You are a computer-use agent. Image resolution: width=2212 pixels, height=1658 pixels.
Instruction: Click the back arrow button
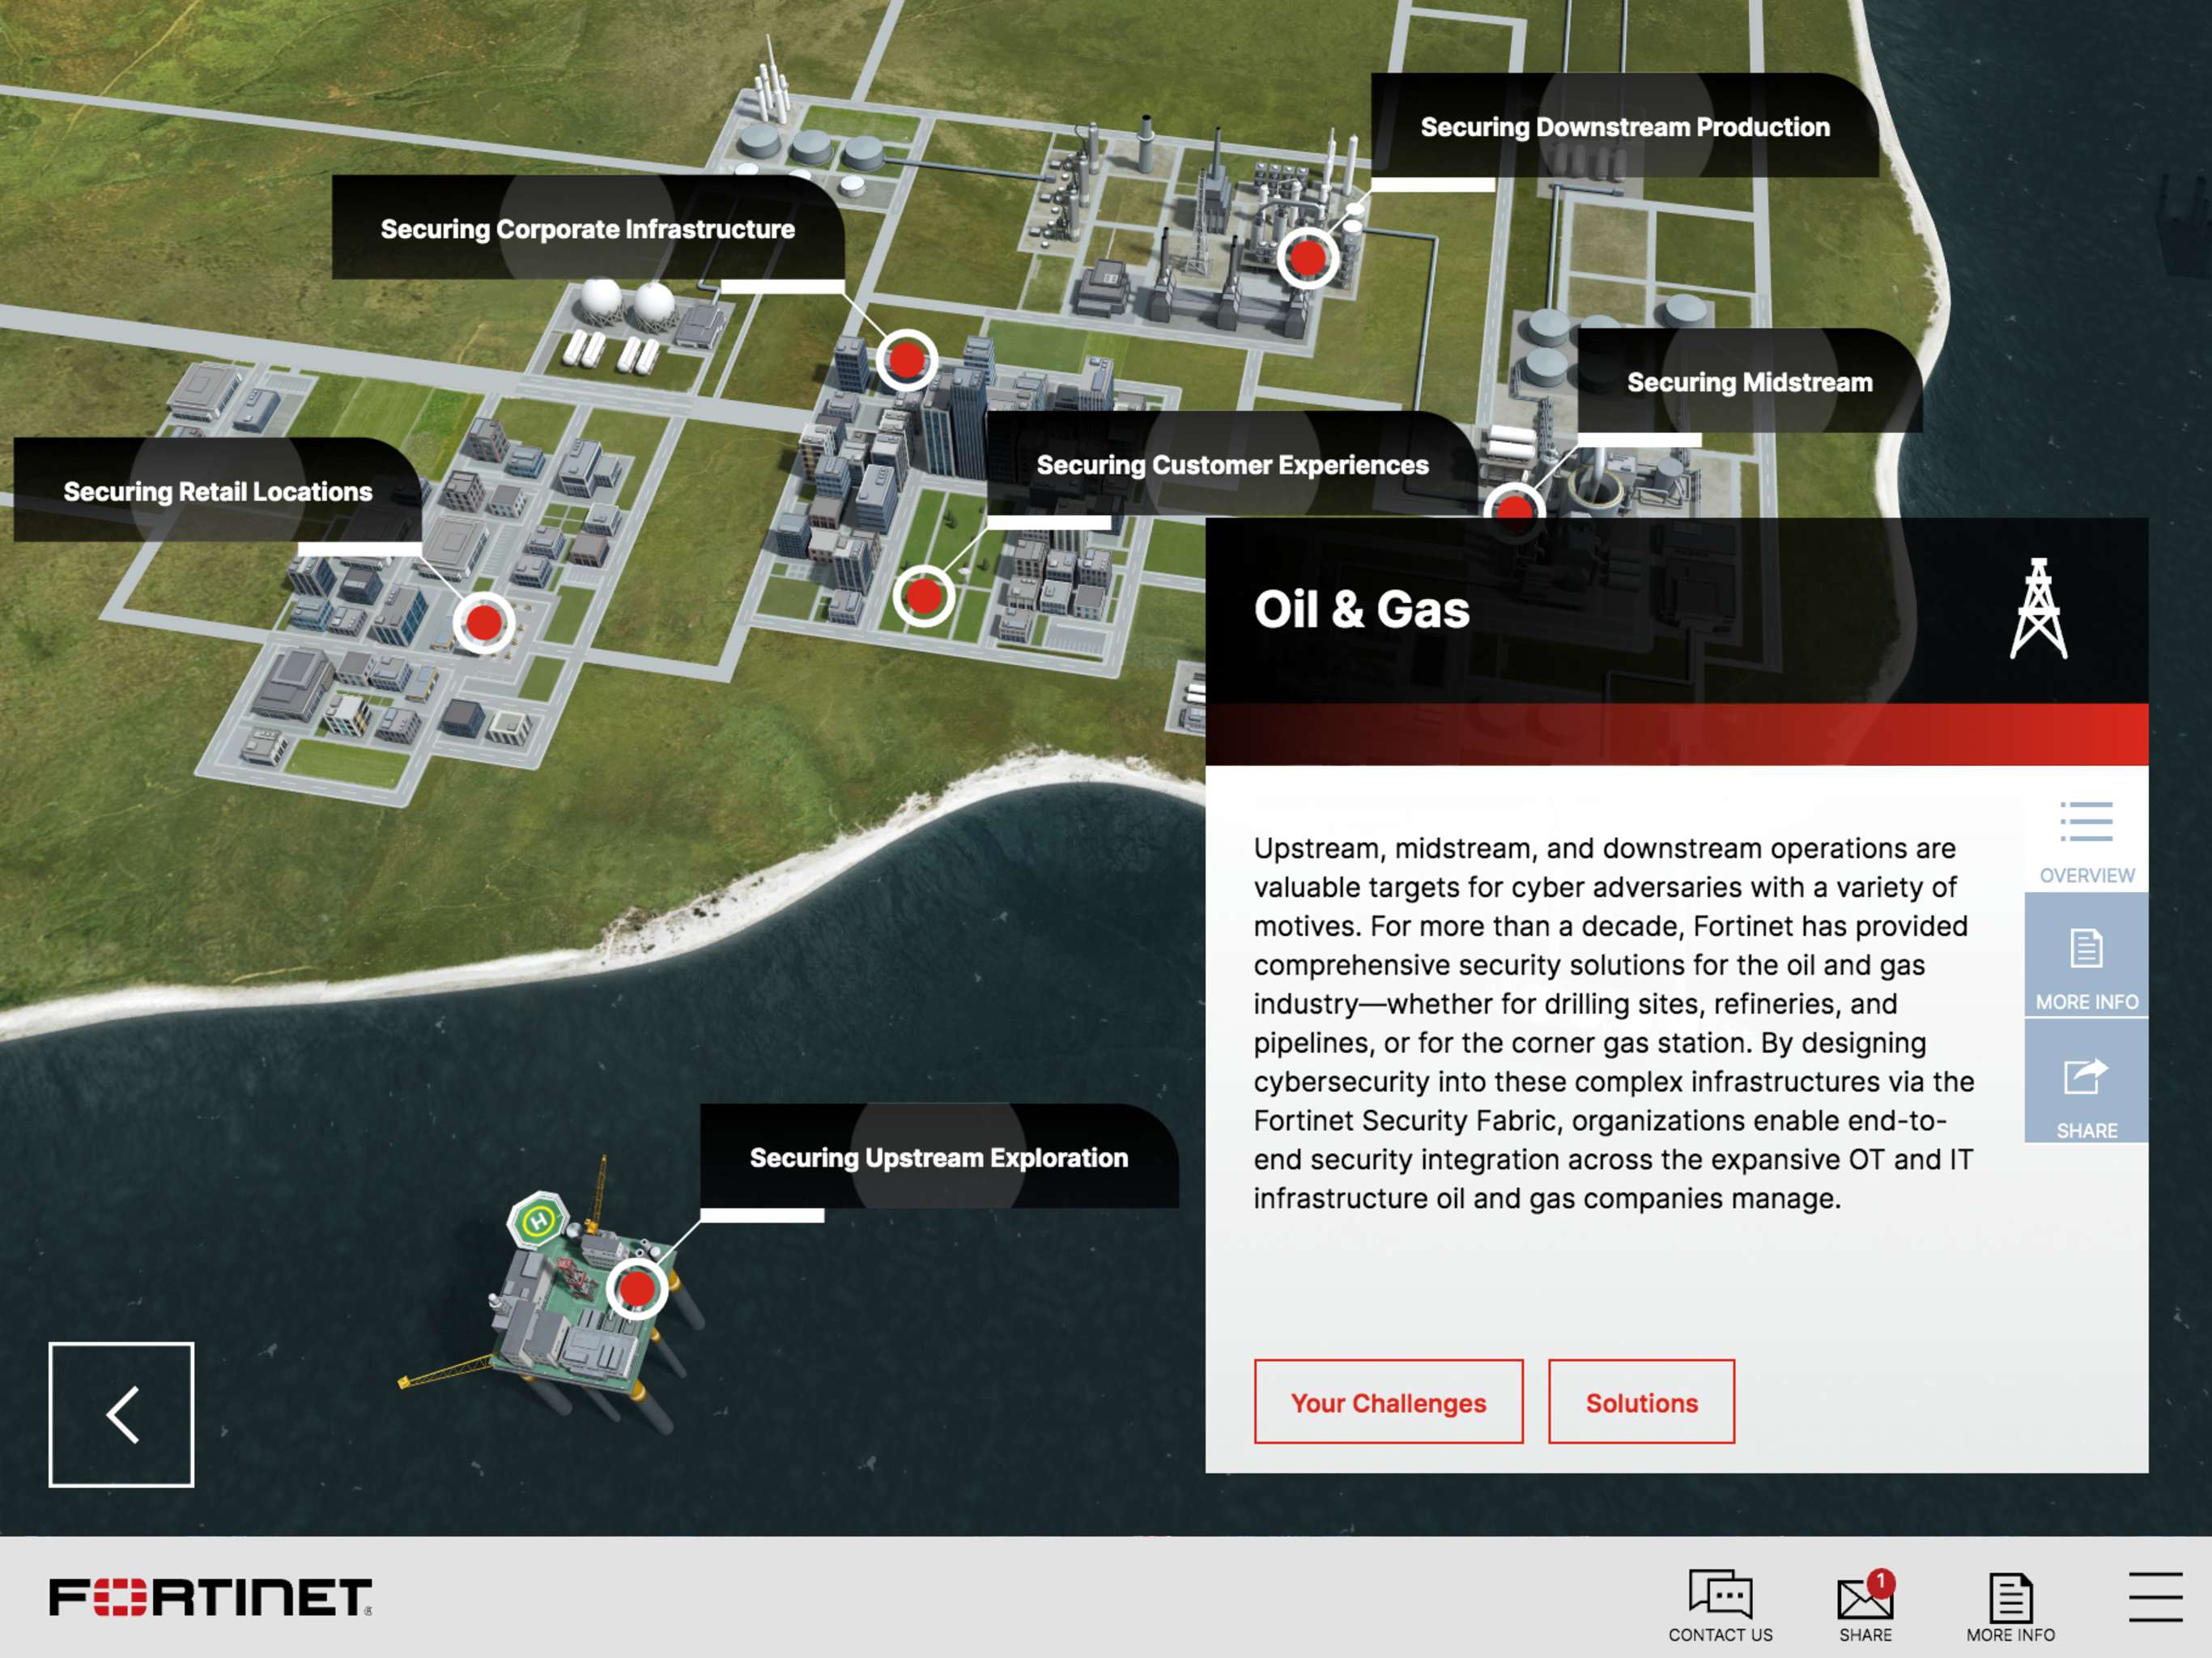point(121,1414)
